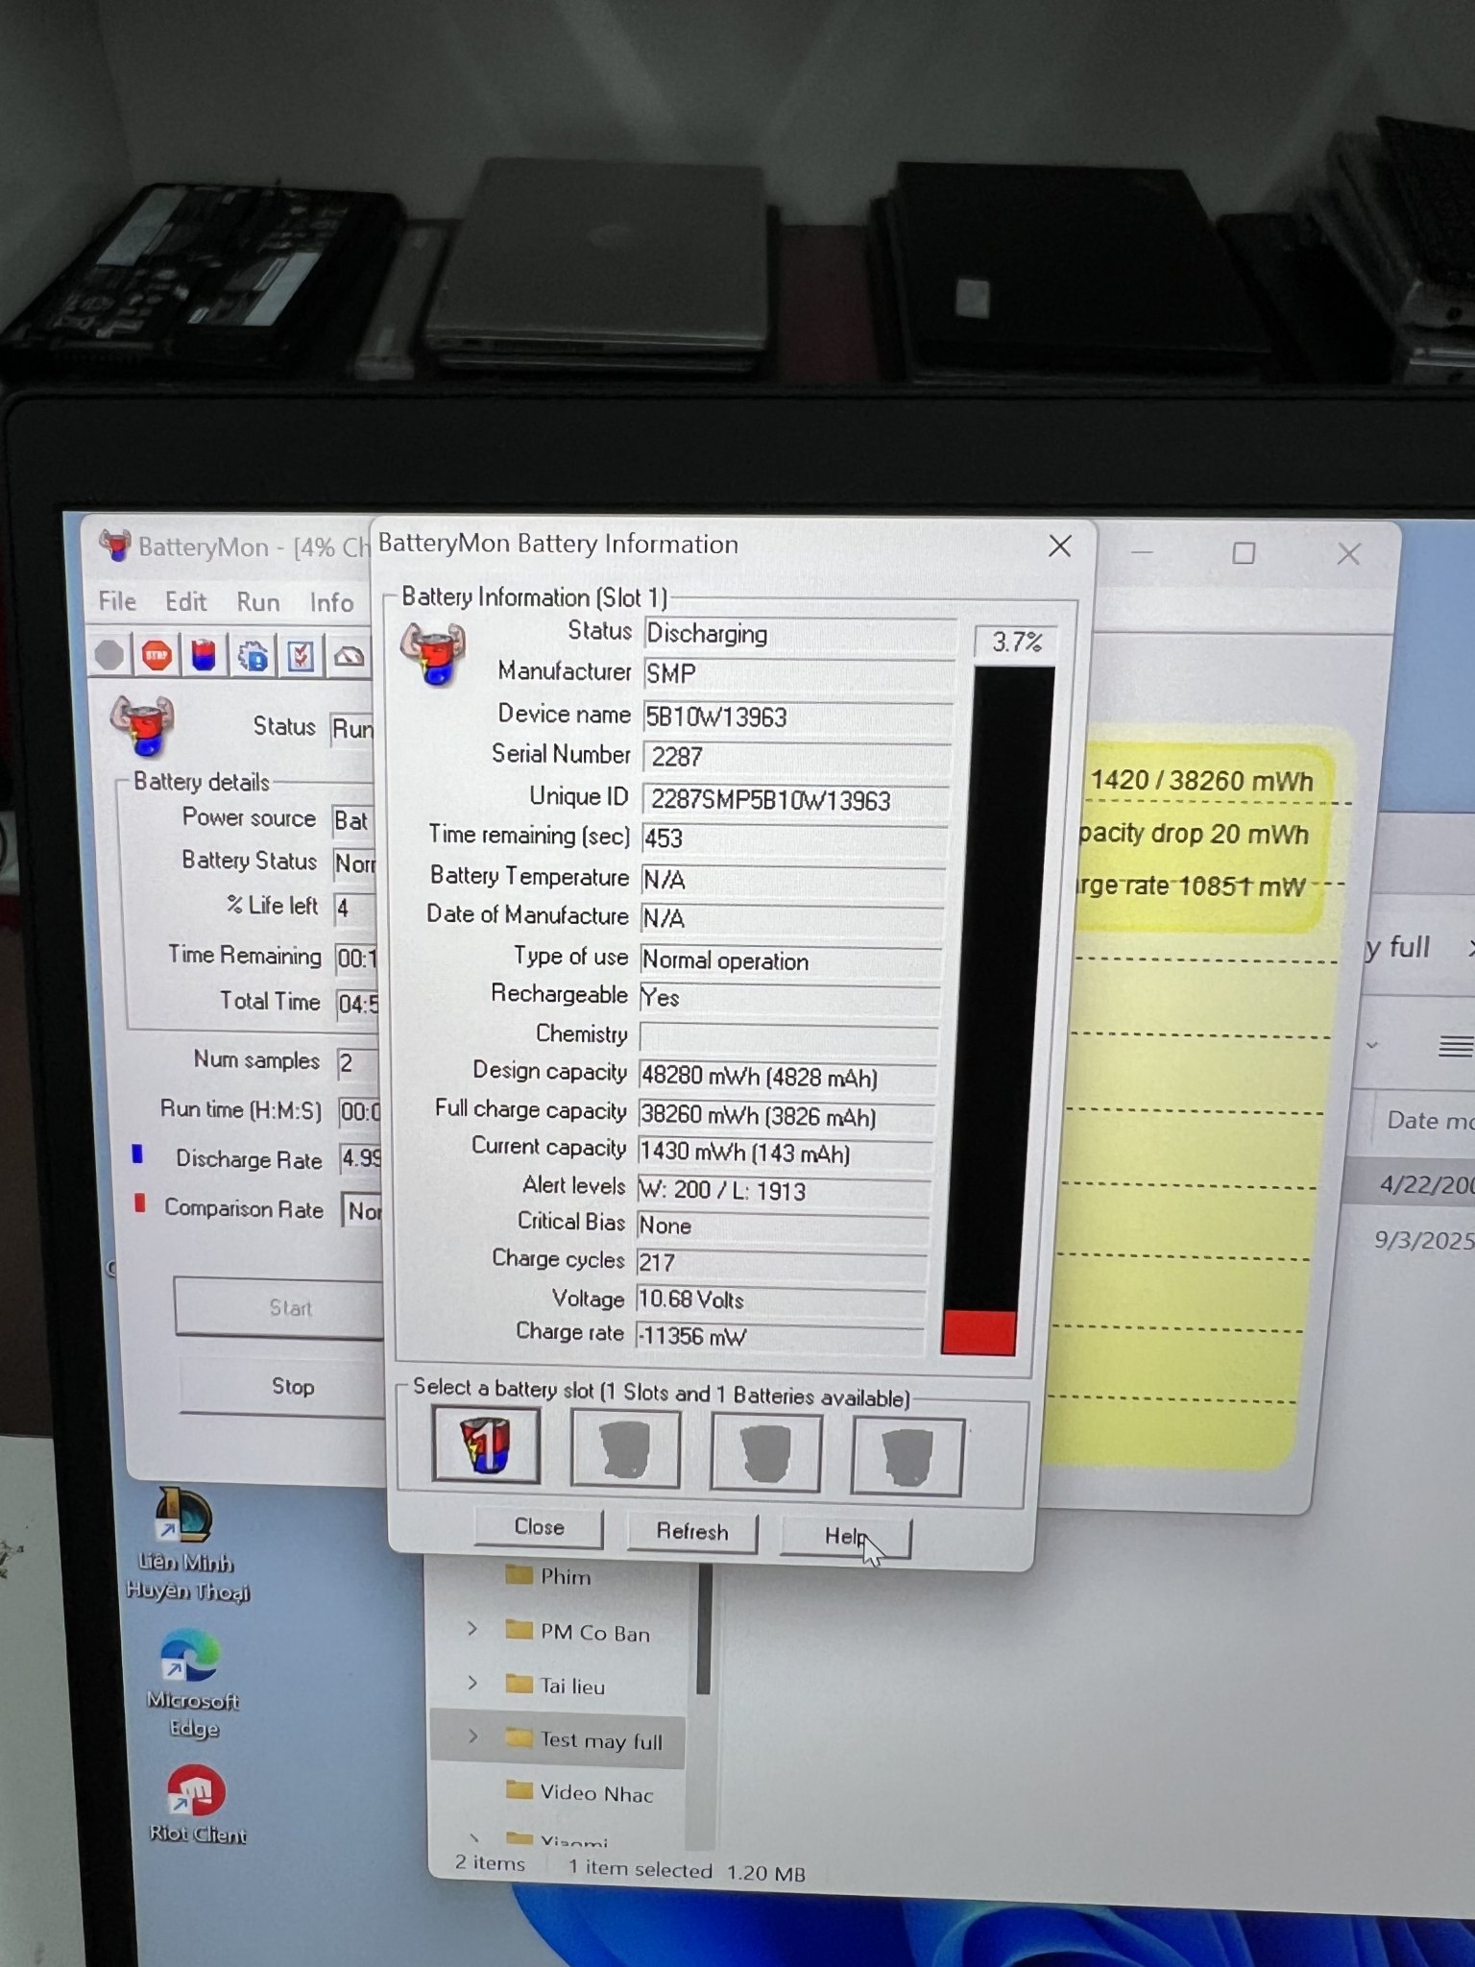Click the checklist options toolbar icon
The width and height of the screenshot is (1475, 1967).
(301, 656)
